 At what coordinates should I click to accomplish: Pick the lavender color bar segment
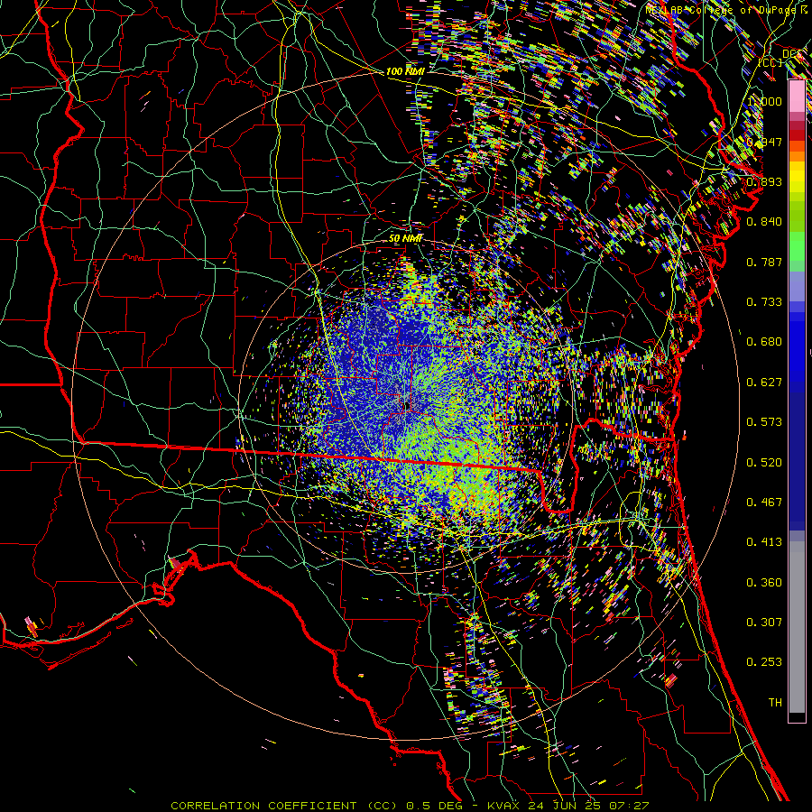797,286
